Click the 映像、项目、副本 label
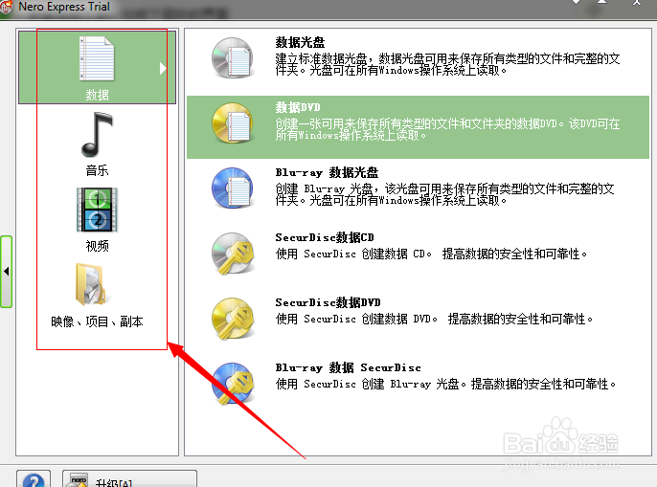 97,321
